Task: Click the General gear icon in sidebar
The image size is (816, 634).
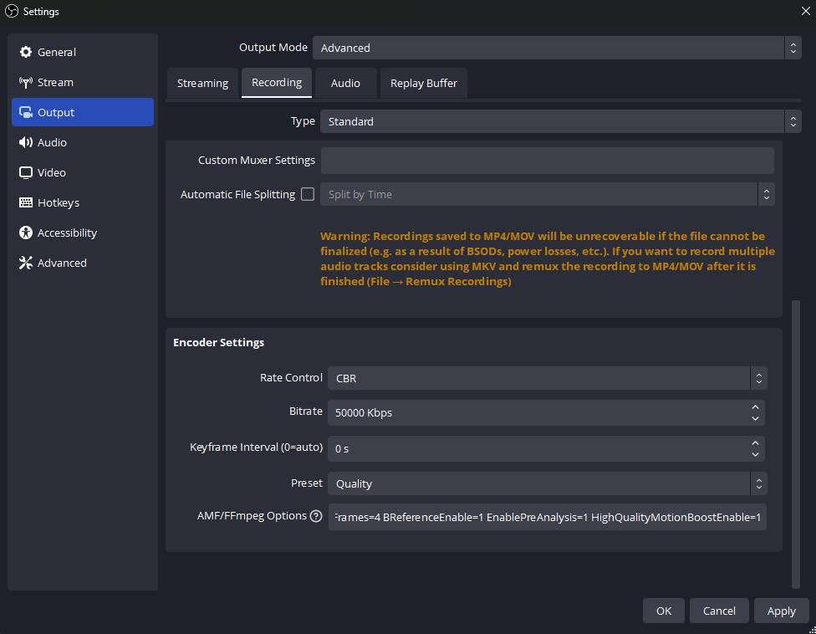Action: point(26,52)
